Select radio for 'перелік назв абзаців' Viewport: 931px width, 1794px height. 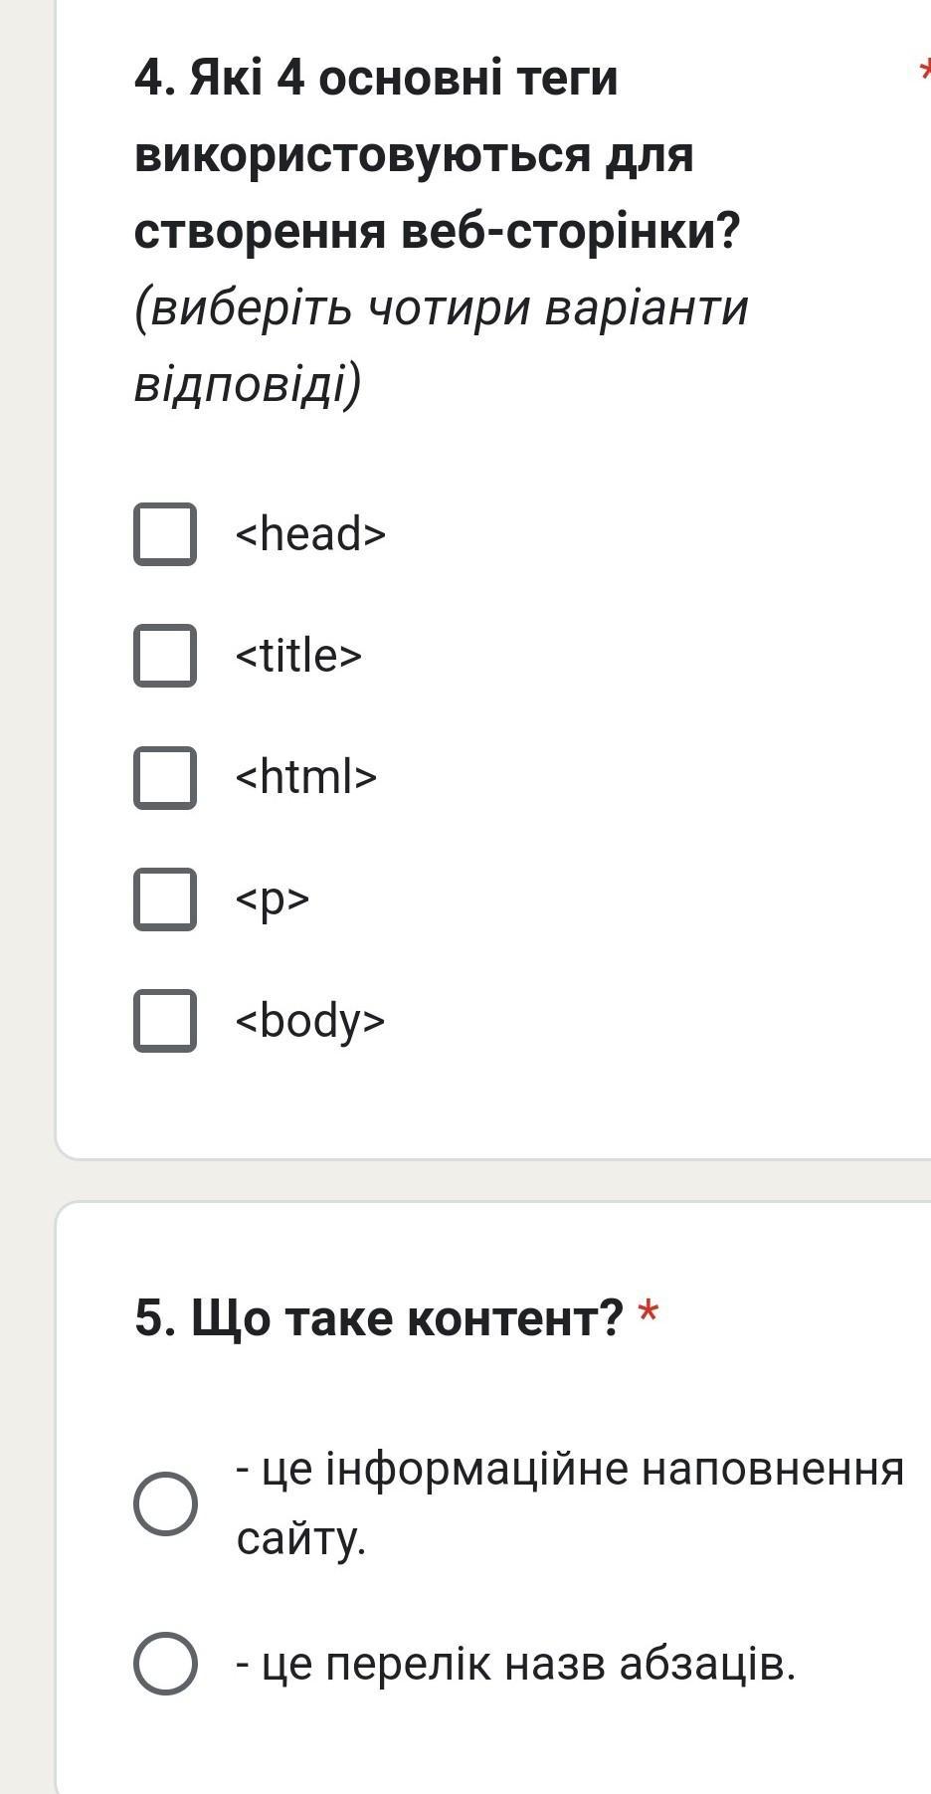[x=165, y=1663]
